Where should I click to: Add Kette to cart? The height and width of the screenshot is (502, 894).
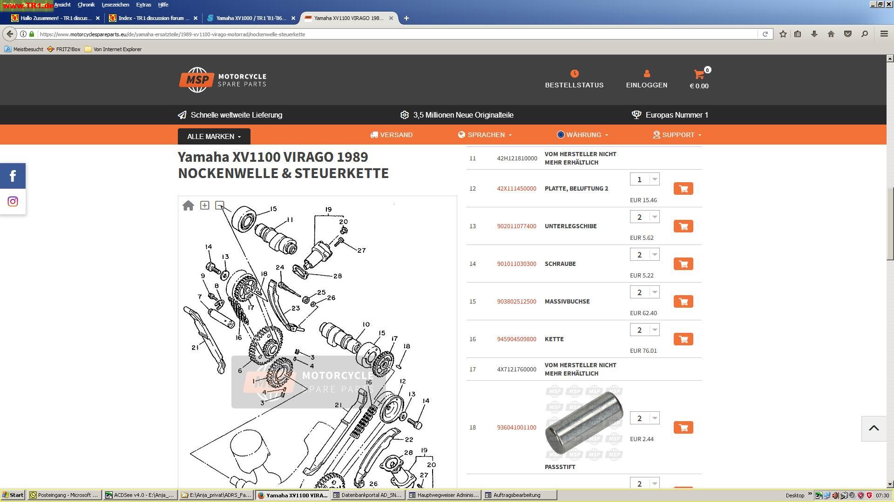pos(683,339)
